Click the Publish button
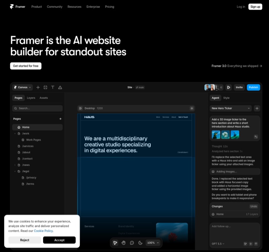269x252 pixels. tap(254, 87)
